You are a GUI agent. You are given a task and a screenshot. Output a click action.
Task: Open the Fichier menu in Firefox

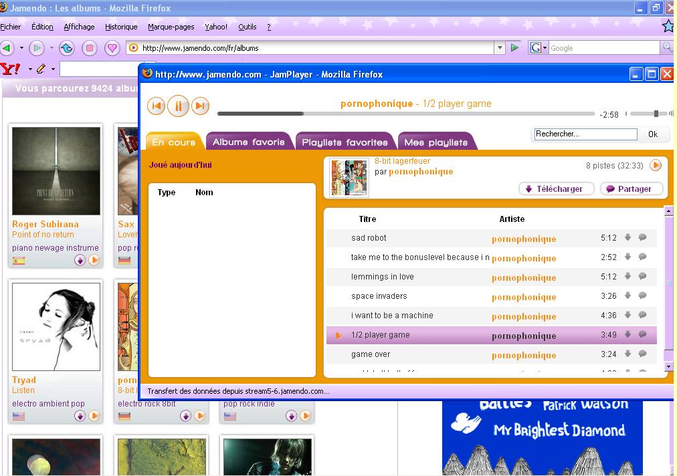10,27
